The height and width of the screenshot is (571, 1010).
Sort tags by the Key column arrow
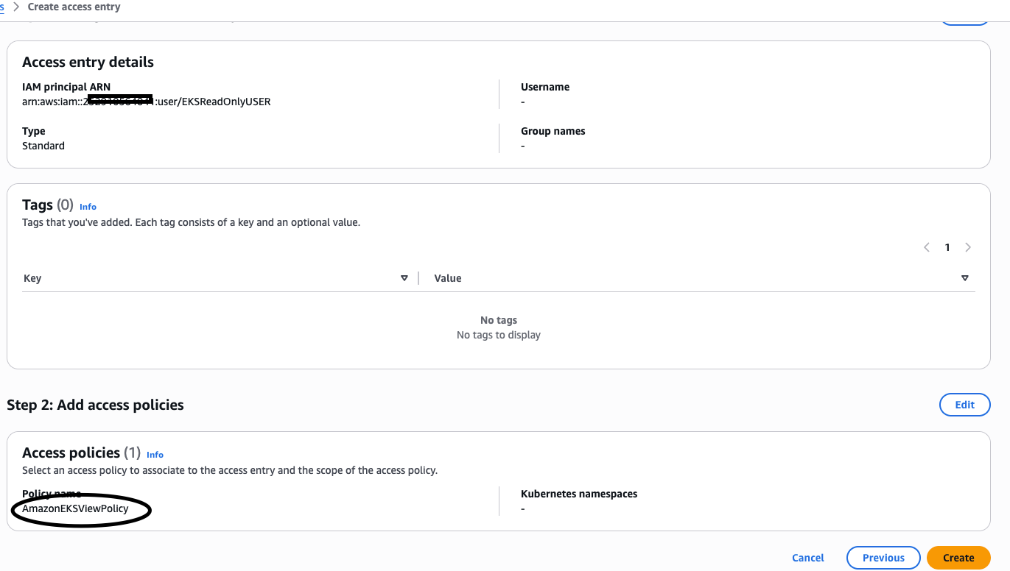[404, 278]
